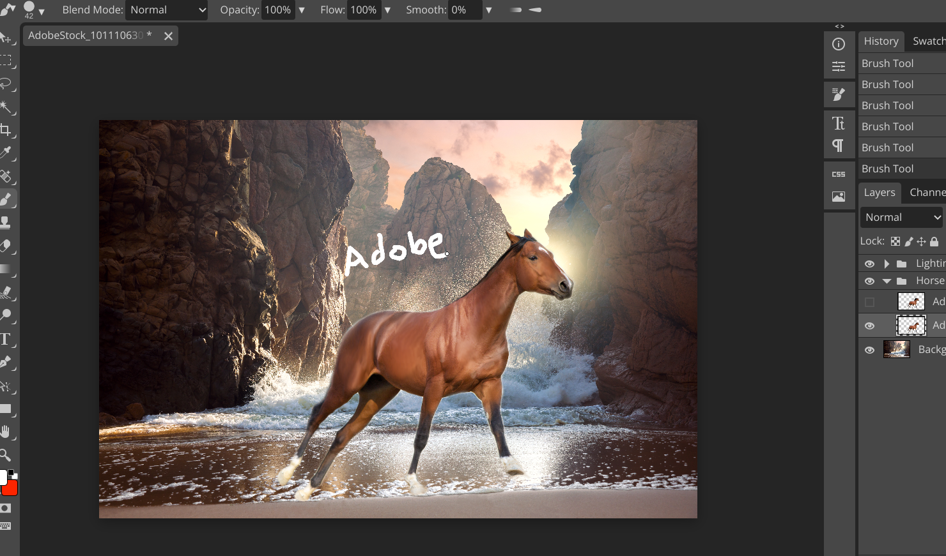Expand the Lighting folder
The image size is (946, 556).
[887, 264]
